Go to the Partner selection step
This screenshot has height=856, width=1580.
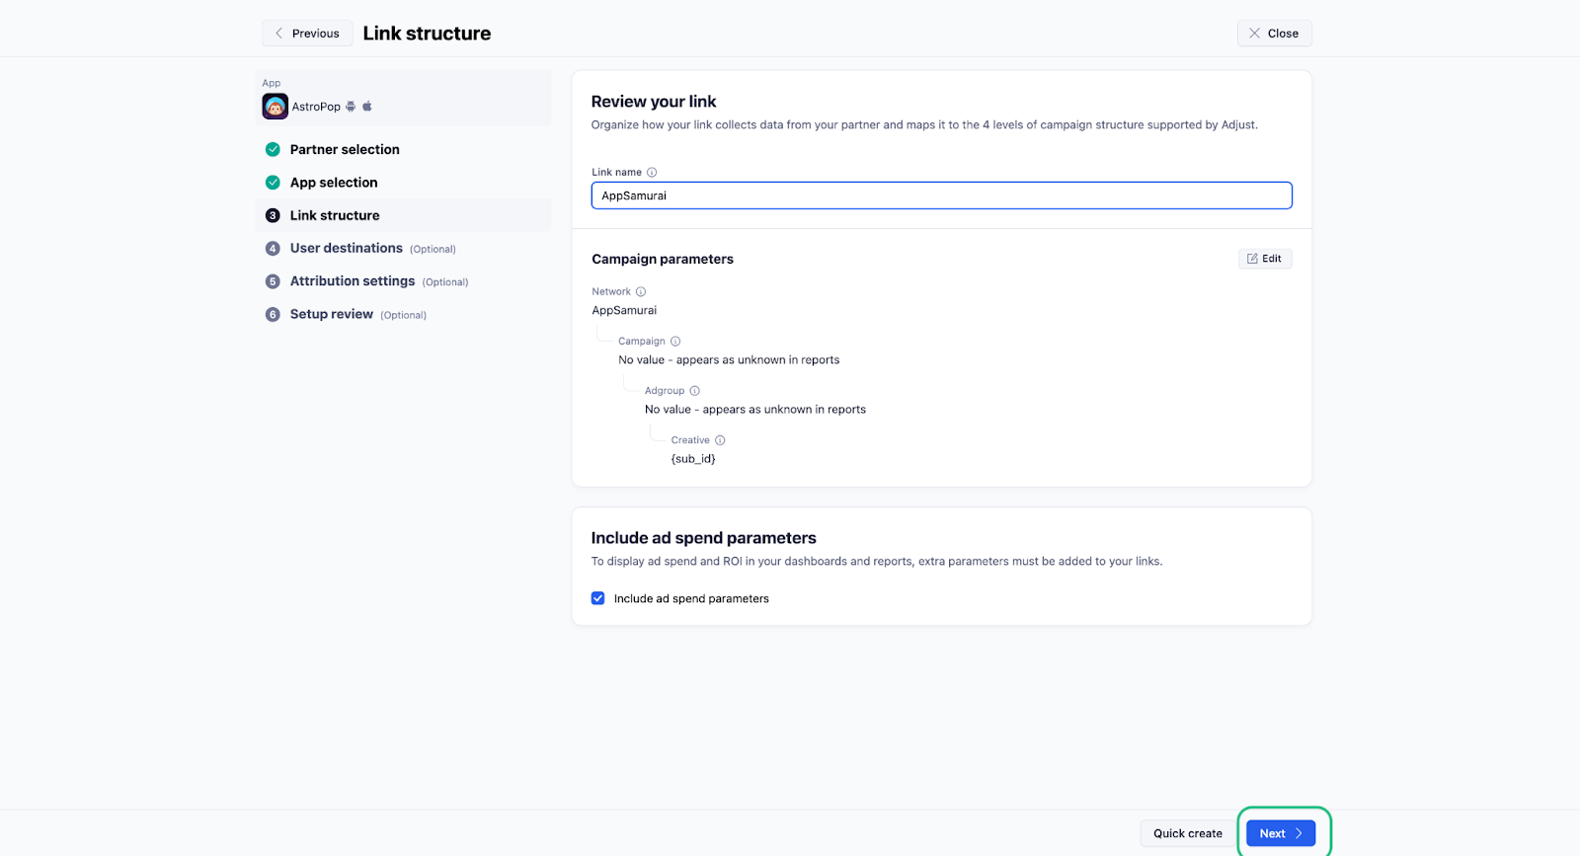(x=345, y=150)
